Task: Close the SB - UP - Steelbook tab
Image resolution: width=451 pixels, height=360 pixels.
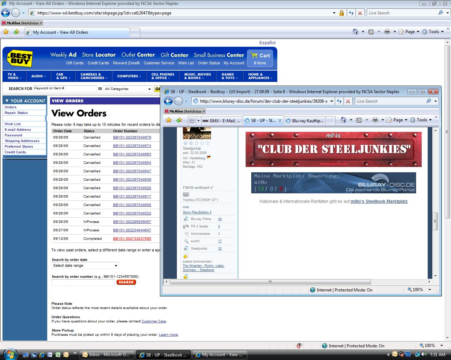Action: tap(280, 120)
